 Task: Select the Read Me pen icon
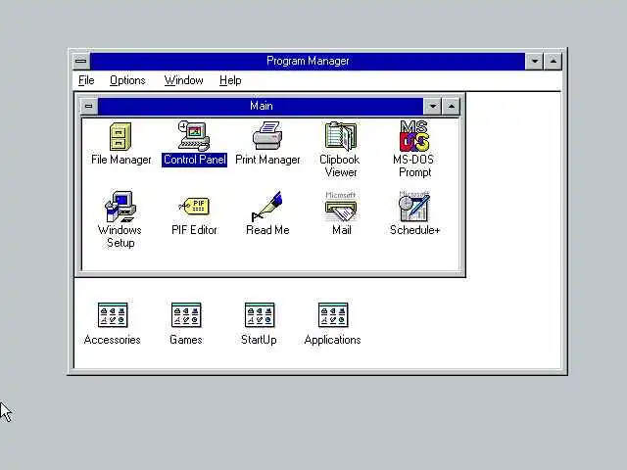pyautogui.click(x=267, y=207)
